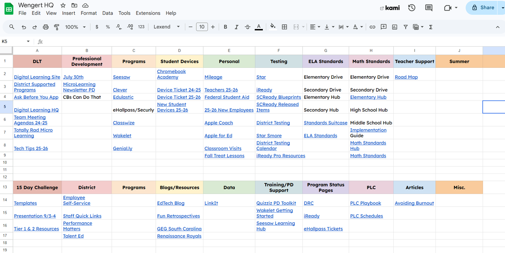Click the insert comment icon
The height and width of the screenshot is (253, 505).
pos(383,27)
